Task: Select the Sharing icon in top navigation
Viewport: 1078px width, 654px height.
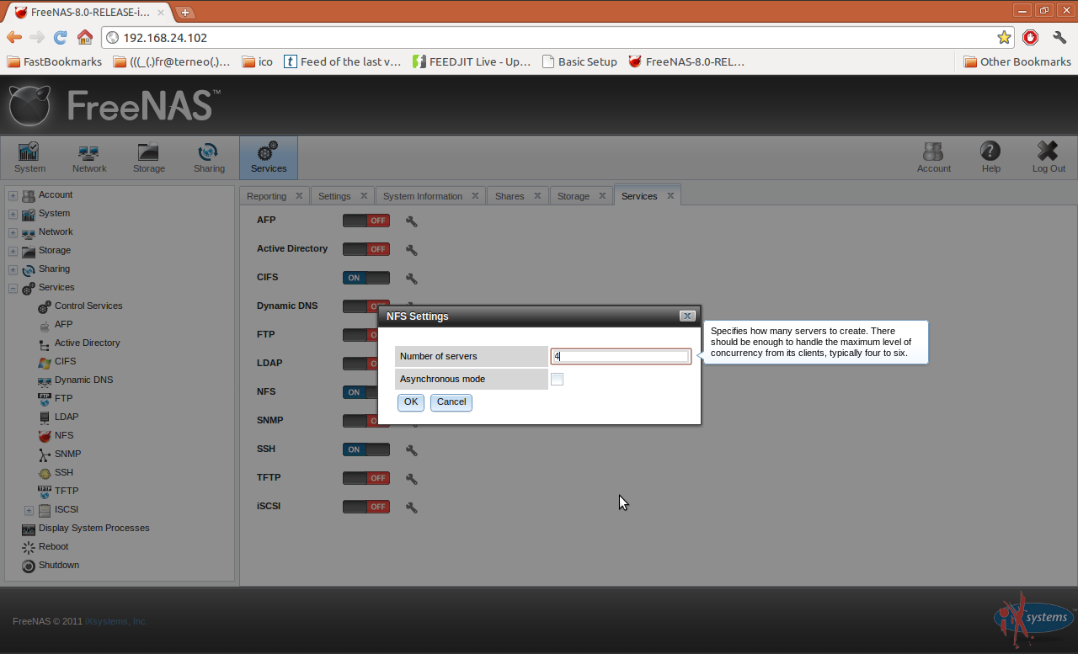Action: (x=209, y=157)
